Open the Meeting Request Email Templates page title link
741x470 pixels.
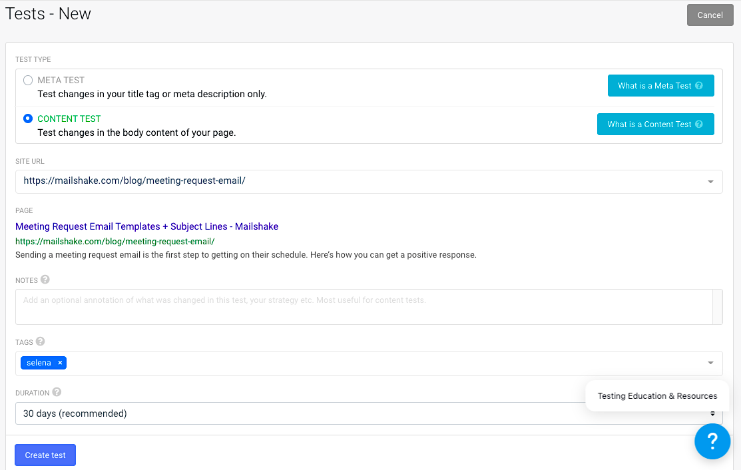click(x=146, y=226)
